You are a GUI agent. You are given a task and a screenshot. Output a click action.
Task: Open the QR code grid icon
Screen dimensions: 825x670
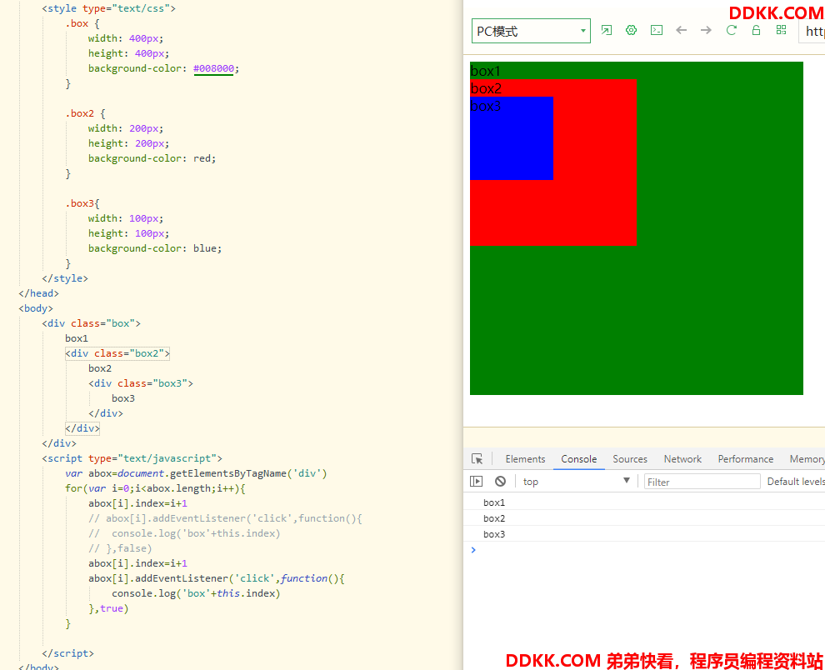(x=782, y=30)
